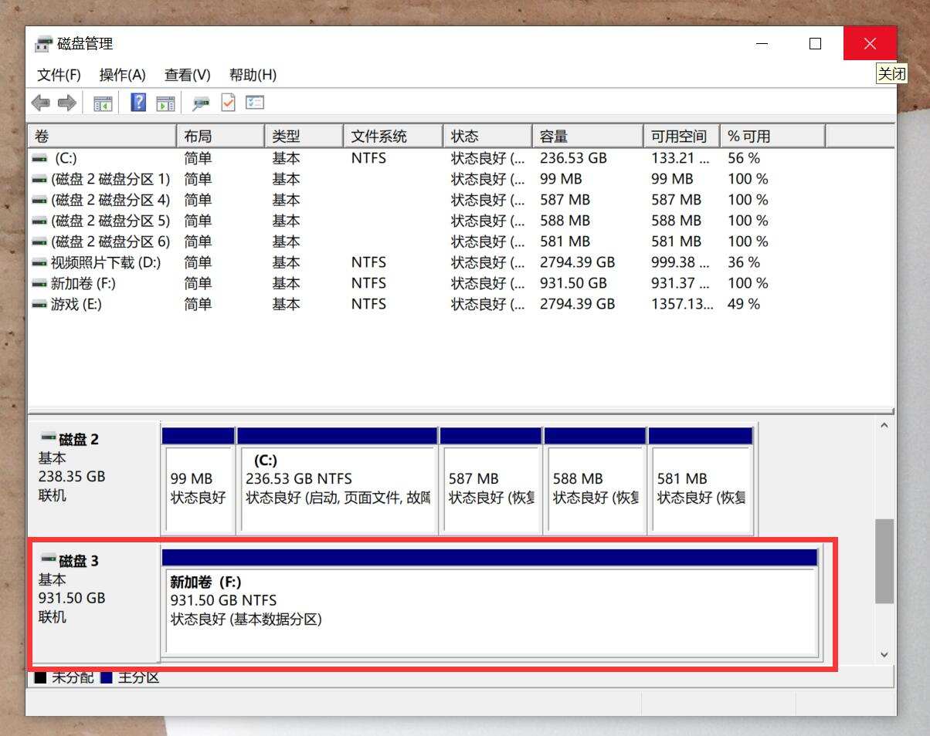Screen dimensions: 930x736
Task: Click the red checkmark document toolbar icon
Action: [228, 102]
